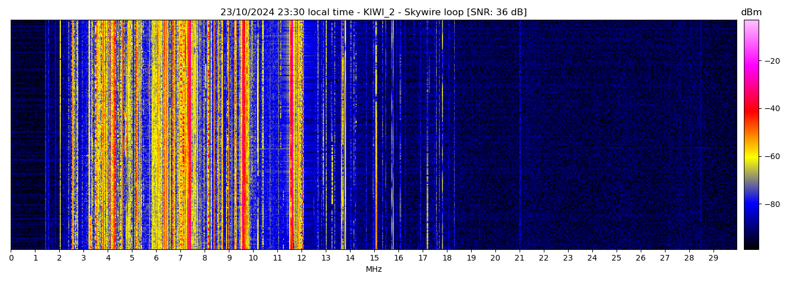Image resolution: width=789 pixels, height=282 pixels.
Task: Click the −80 tick label on colorbar
Action: coord(770,204)
